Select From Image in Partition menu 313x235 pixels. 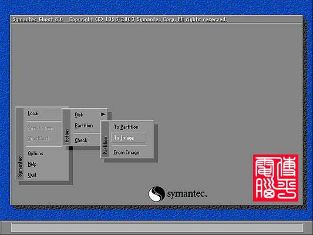tap(126, 153)
